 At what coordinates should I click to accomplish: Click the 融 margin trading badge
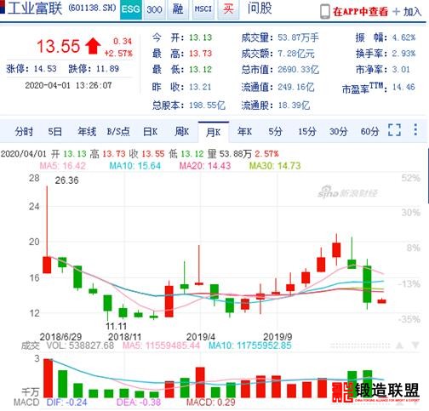coord(178,9)
